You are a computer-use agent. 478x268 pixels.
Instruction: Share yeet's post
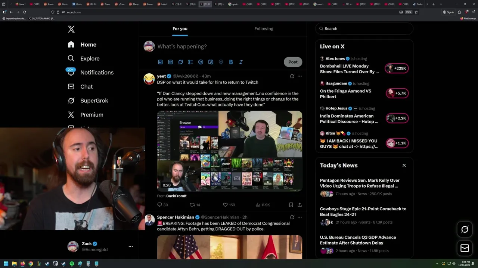tap(299, 205)
